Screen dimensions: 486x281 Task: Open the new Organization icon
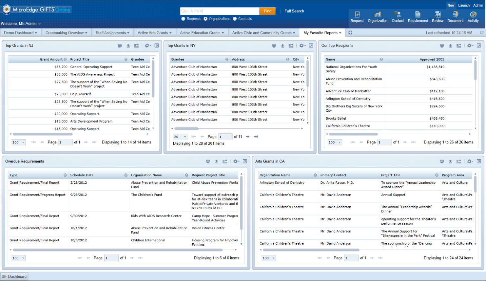tap(378, 14)
